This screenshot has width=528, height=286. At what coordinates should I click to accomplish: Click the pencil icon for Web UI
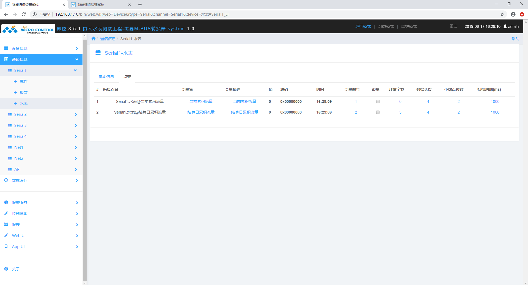click(6, 236)
